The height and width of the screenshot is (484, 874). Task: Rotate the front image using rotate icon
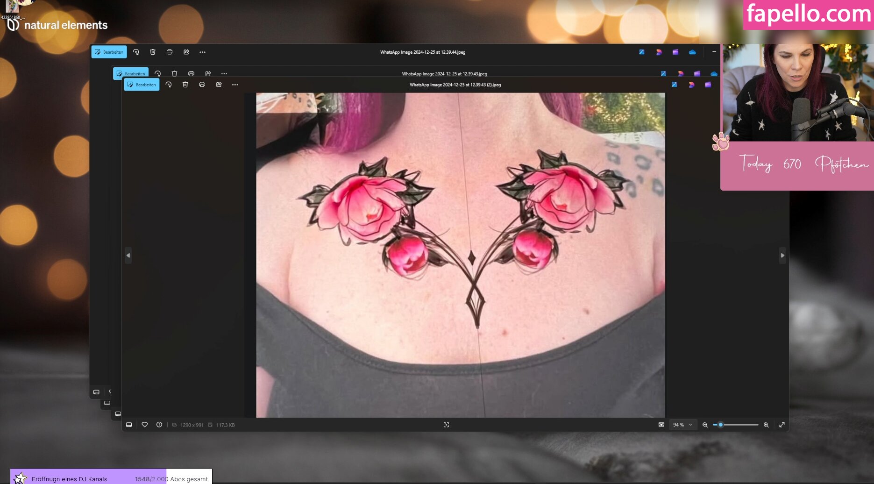(169, 85)
